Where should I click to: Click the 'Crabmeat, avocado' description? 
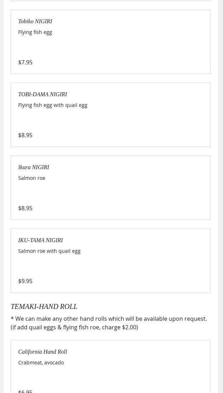click(x=41, y=363)
